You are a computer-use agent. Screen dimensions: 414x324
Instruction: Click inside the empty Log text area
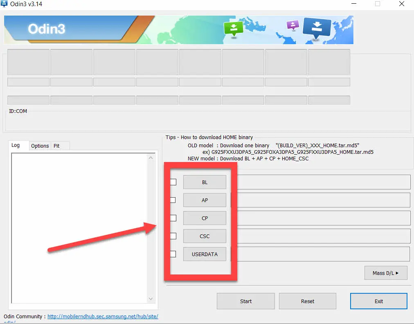click(79, 228)
